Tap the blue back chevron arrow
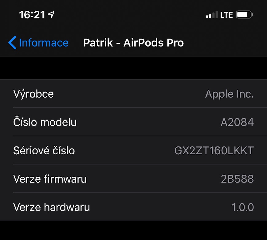Image resolution: width=267 pixels, height=240 pixels. coord(12,43)
